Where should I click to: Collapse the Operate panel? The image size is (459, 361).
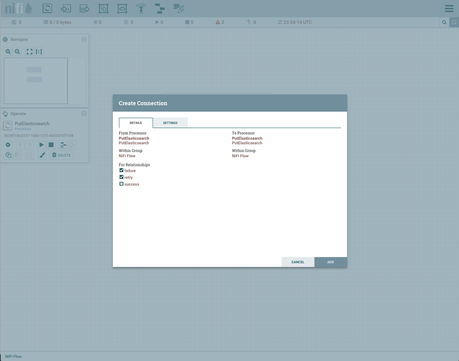tap(84, 113)
